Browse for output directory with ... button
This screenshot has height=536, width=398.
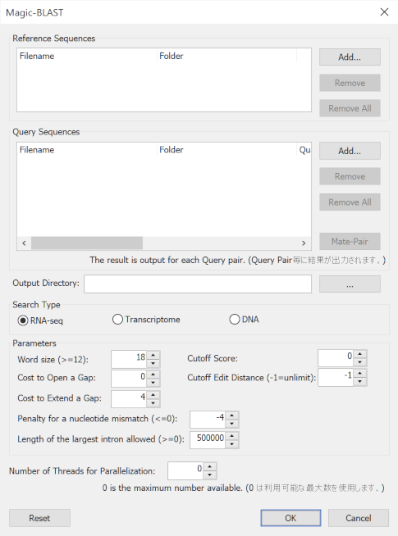pos(350,284)
